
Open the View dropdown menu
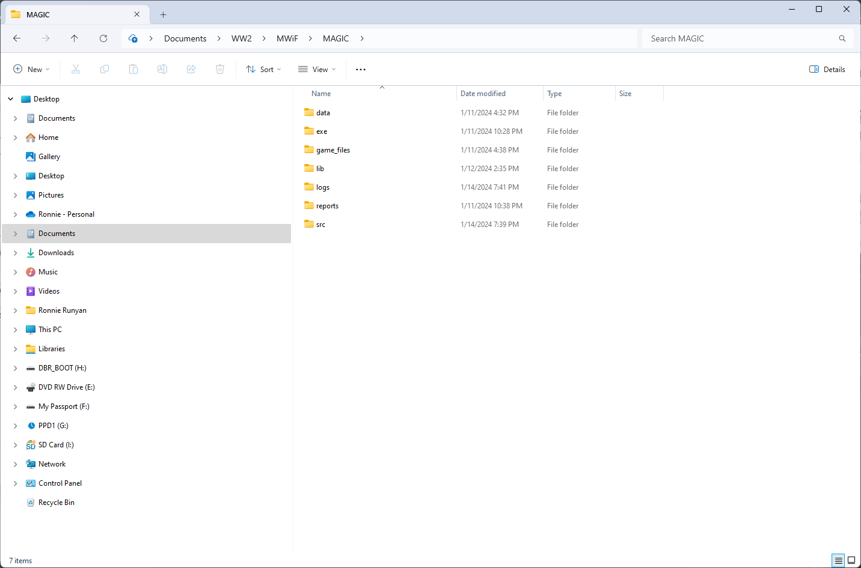tap(317, 70)
